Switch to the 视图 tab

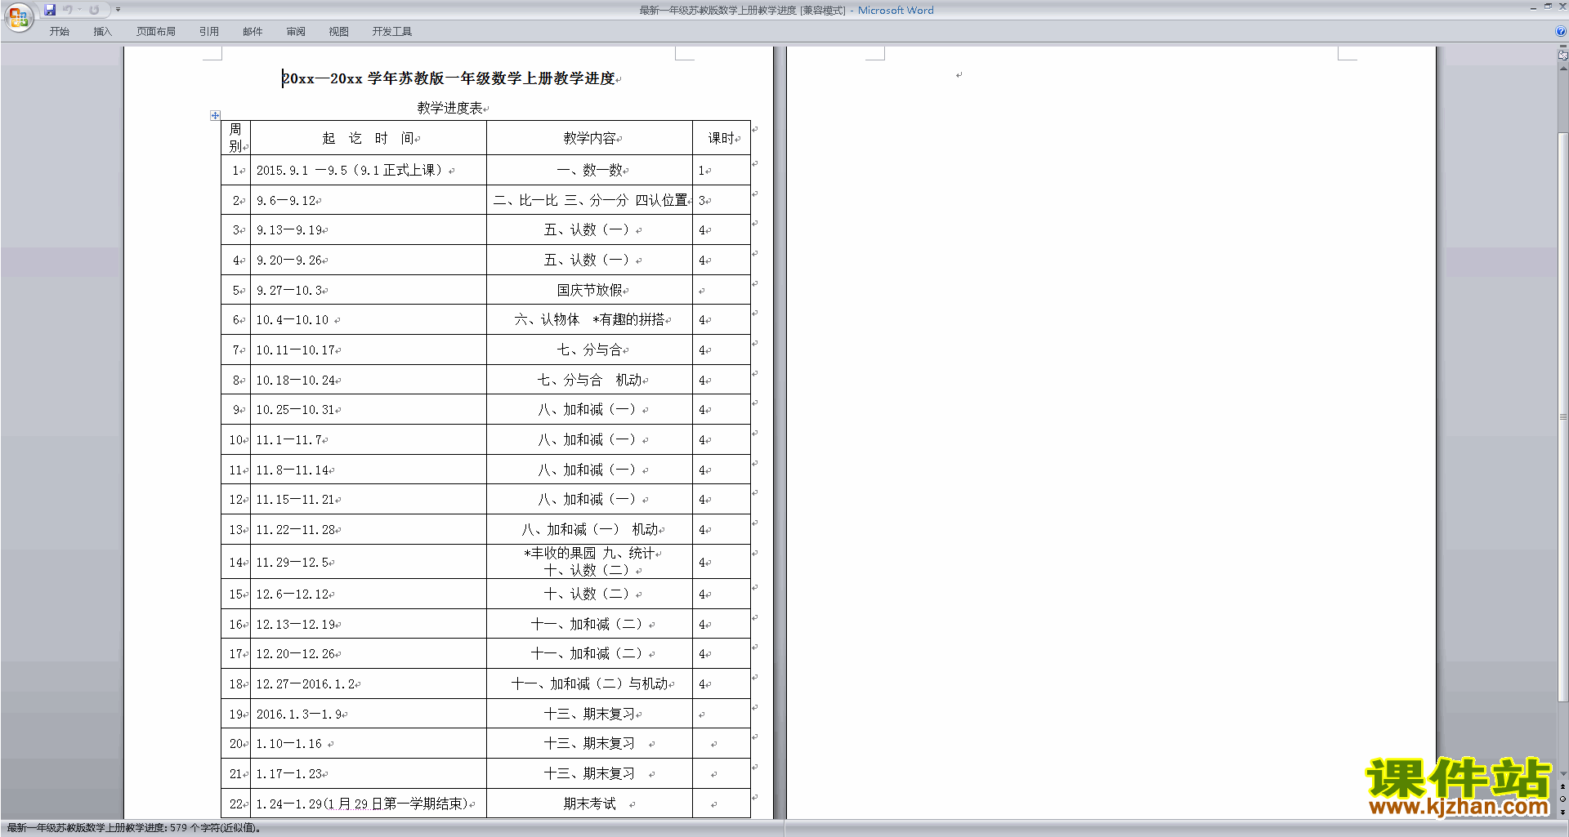pyautogui.click(x=338, y=31)
